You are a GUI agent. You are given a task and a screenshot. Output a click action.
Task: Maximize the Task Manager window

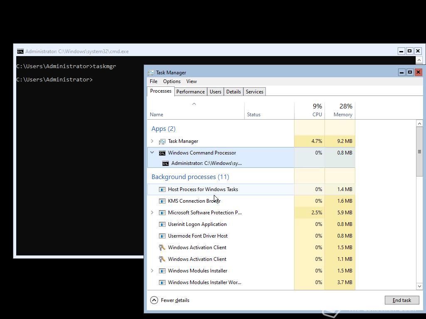[410, 72]
